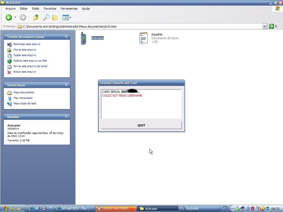
Task: Go up one folder level
Action: 36,17
